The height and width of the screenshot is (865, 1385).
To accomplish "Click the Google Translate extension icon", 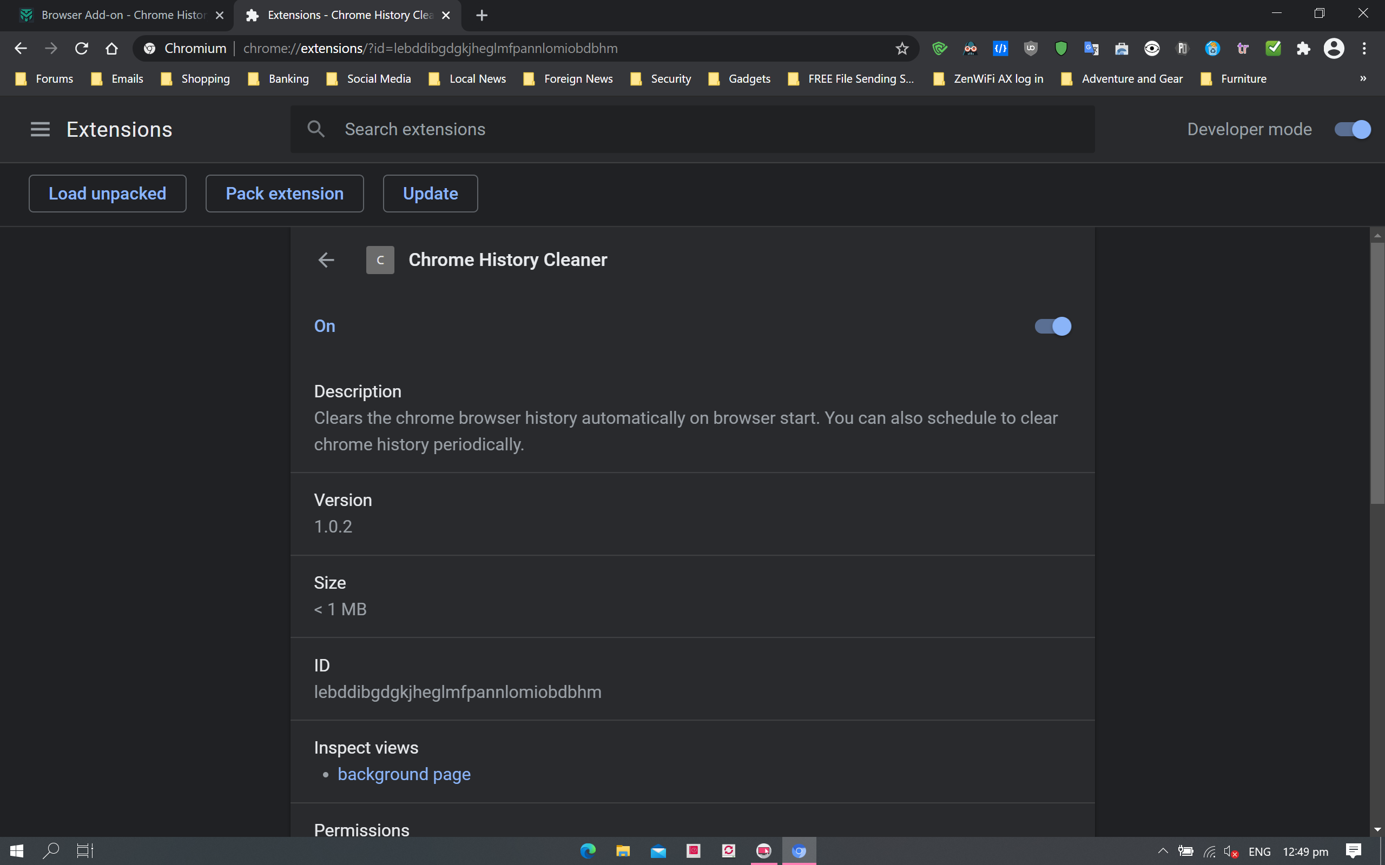I will point(1091,49).
